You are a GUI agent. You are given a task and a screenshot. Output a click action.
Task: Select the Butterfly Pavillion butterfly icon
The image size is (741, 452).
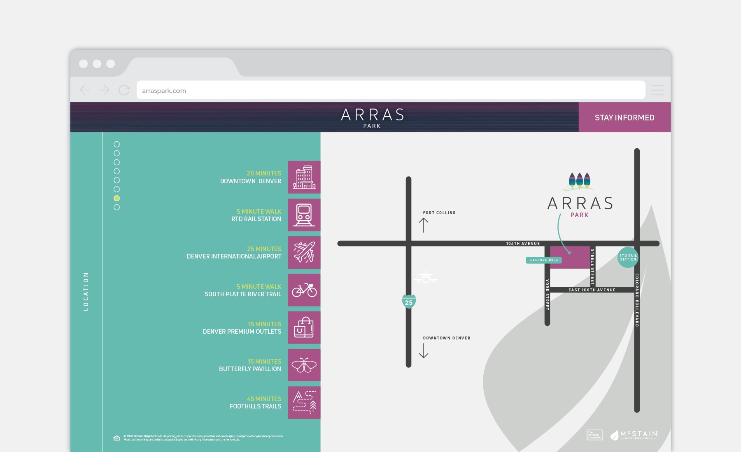click(304, 365)
